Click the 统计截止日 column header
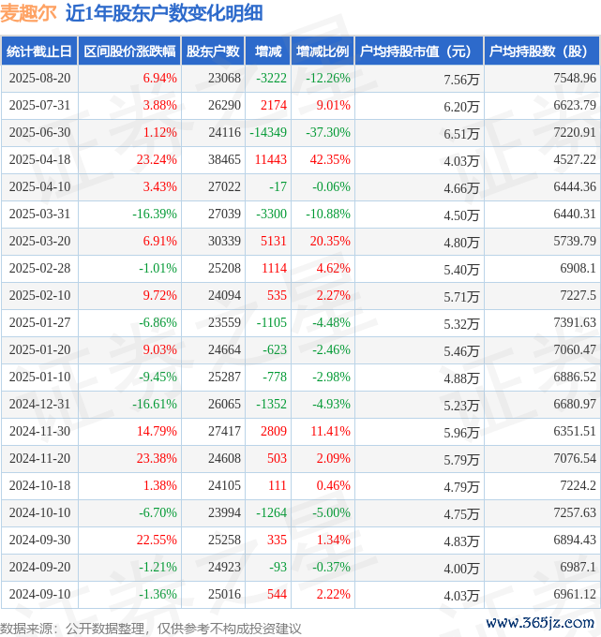This screenshot has width=601, height=637. [x=39, y=52]
